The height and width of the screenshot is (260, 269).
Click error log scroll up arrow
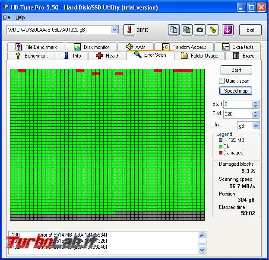click(202, 235)
